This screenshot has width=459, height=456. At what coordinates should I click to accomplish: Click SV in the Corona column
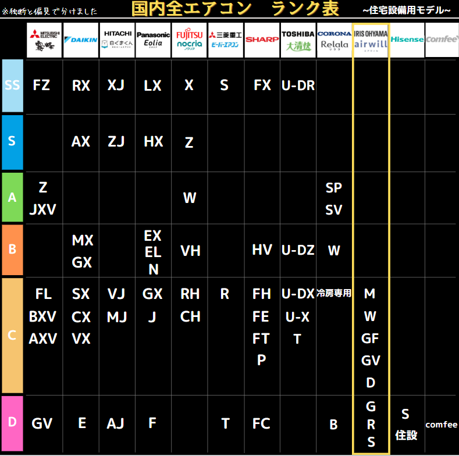[x=334, y=210]
